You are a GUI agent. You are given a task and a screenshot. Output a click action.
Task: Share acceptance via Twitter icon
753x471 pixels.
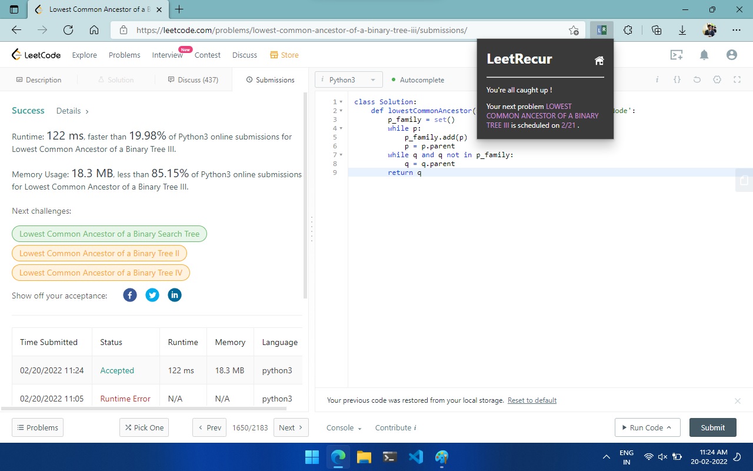152,295
